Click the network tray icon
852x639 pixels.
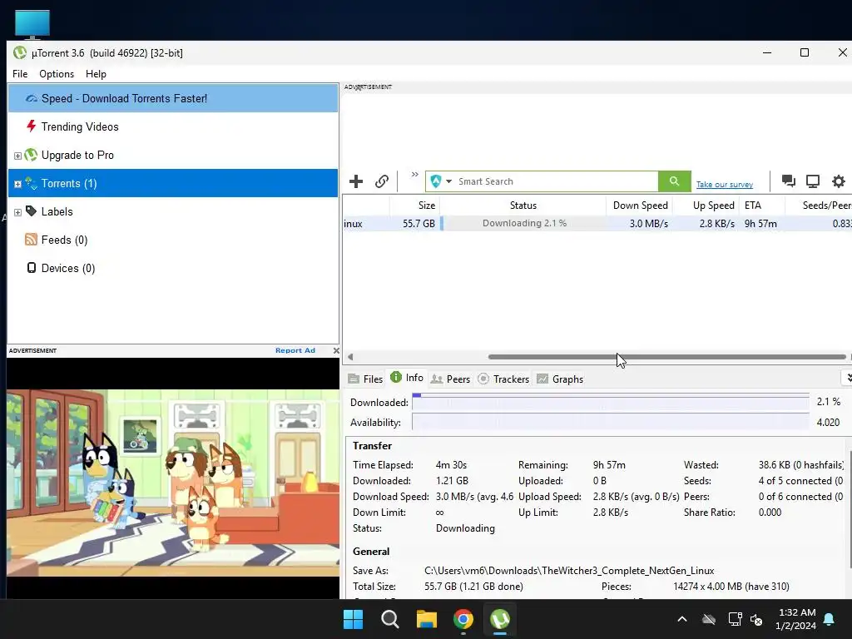click(x=735, y=619)
